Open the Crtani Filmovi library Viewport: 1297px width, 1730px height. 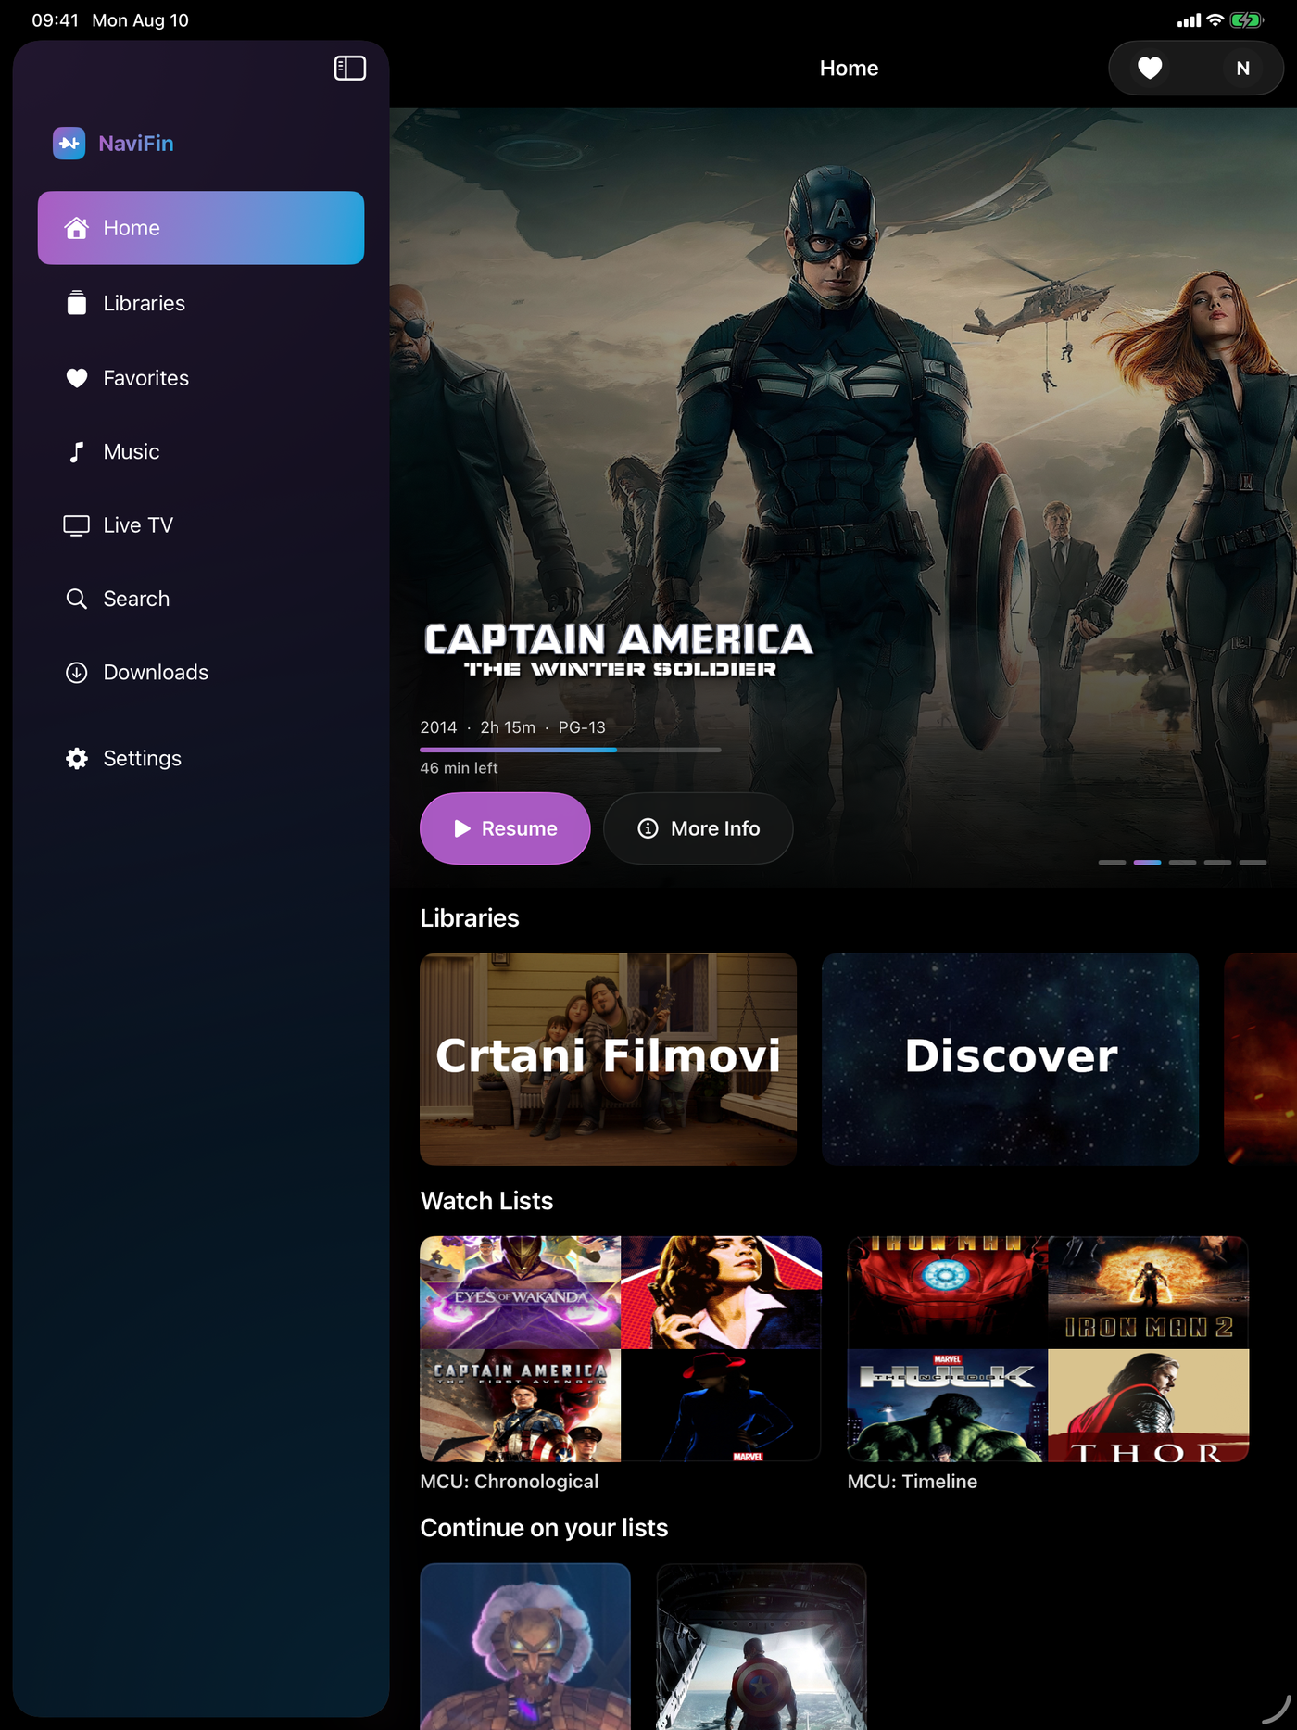pyautogui.click(x=609, y=1059)
